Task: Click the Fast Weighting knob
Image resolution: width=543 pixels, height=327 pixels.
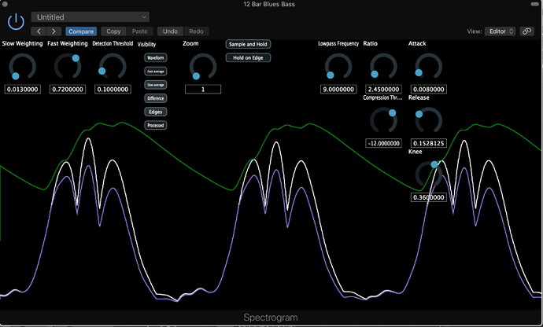Action: coord(68,67)
